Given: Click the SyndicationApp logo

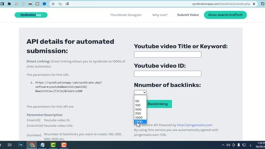Looking at the screenshot, I should click(x=31, y=15).
